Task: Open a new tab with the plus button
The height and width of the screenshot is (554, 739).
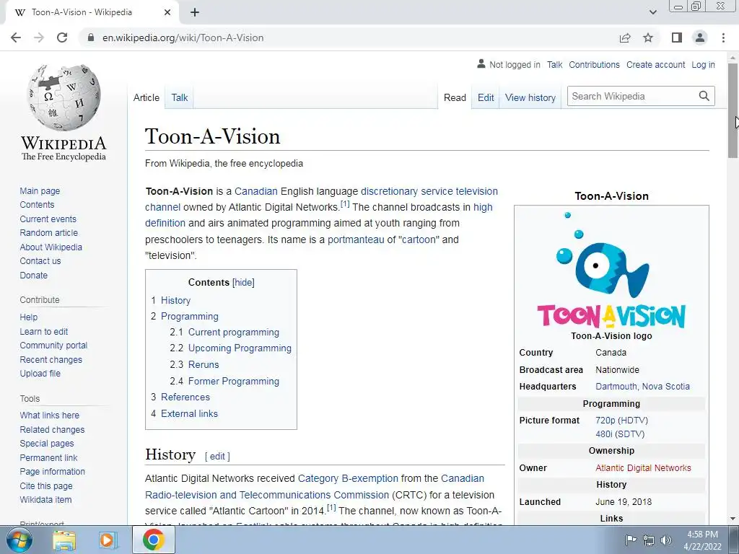Action: [x=195, y=12]
